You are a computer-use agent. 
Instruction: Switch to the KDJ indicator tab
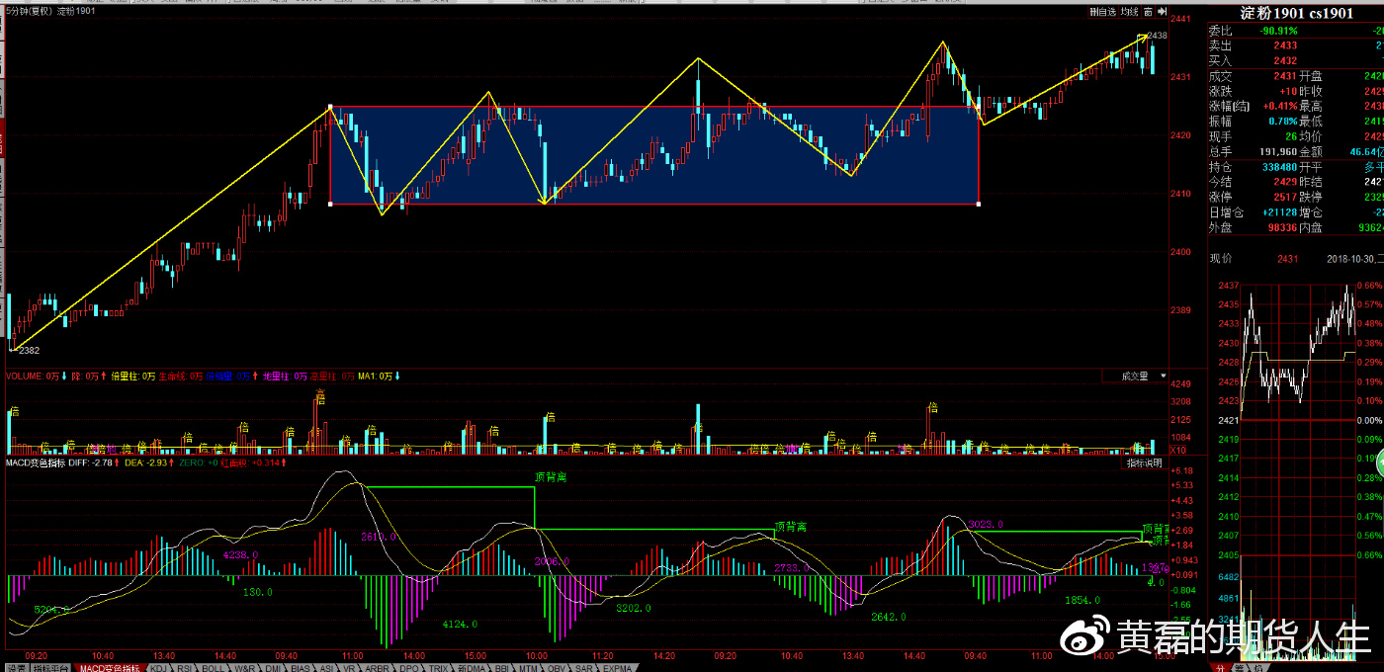click(158, 668)
